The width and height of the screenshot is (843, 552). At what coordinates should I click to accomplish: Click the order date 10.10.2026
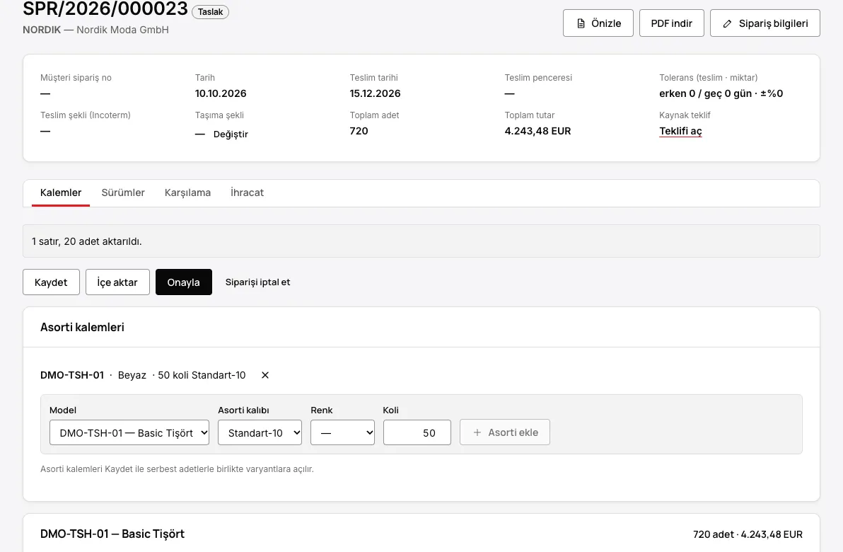point(221,93)
